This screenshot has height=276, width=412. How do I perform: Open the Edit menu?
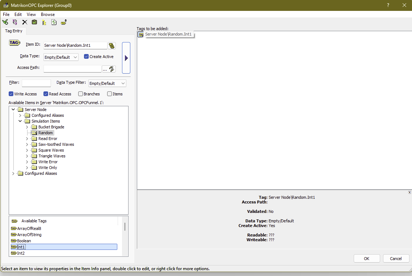18,15
